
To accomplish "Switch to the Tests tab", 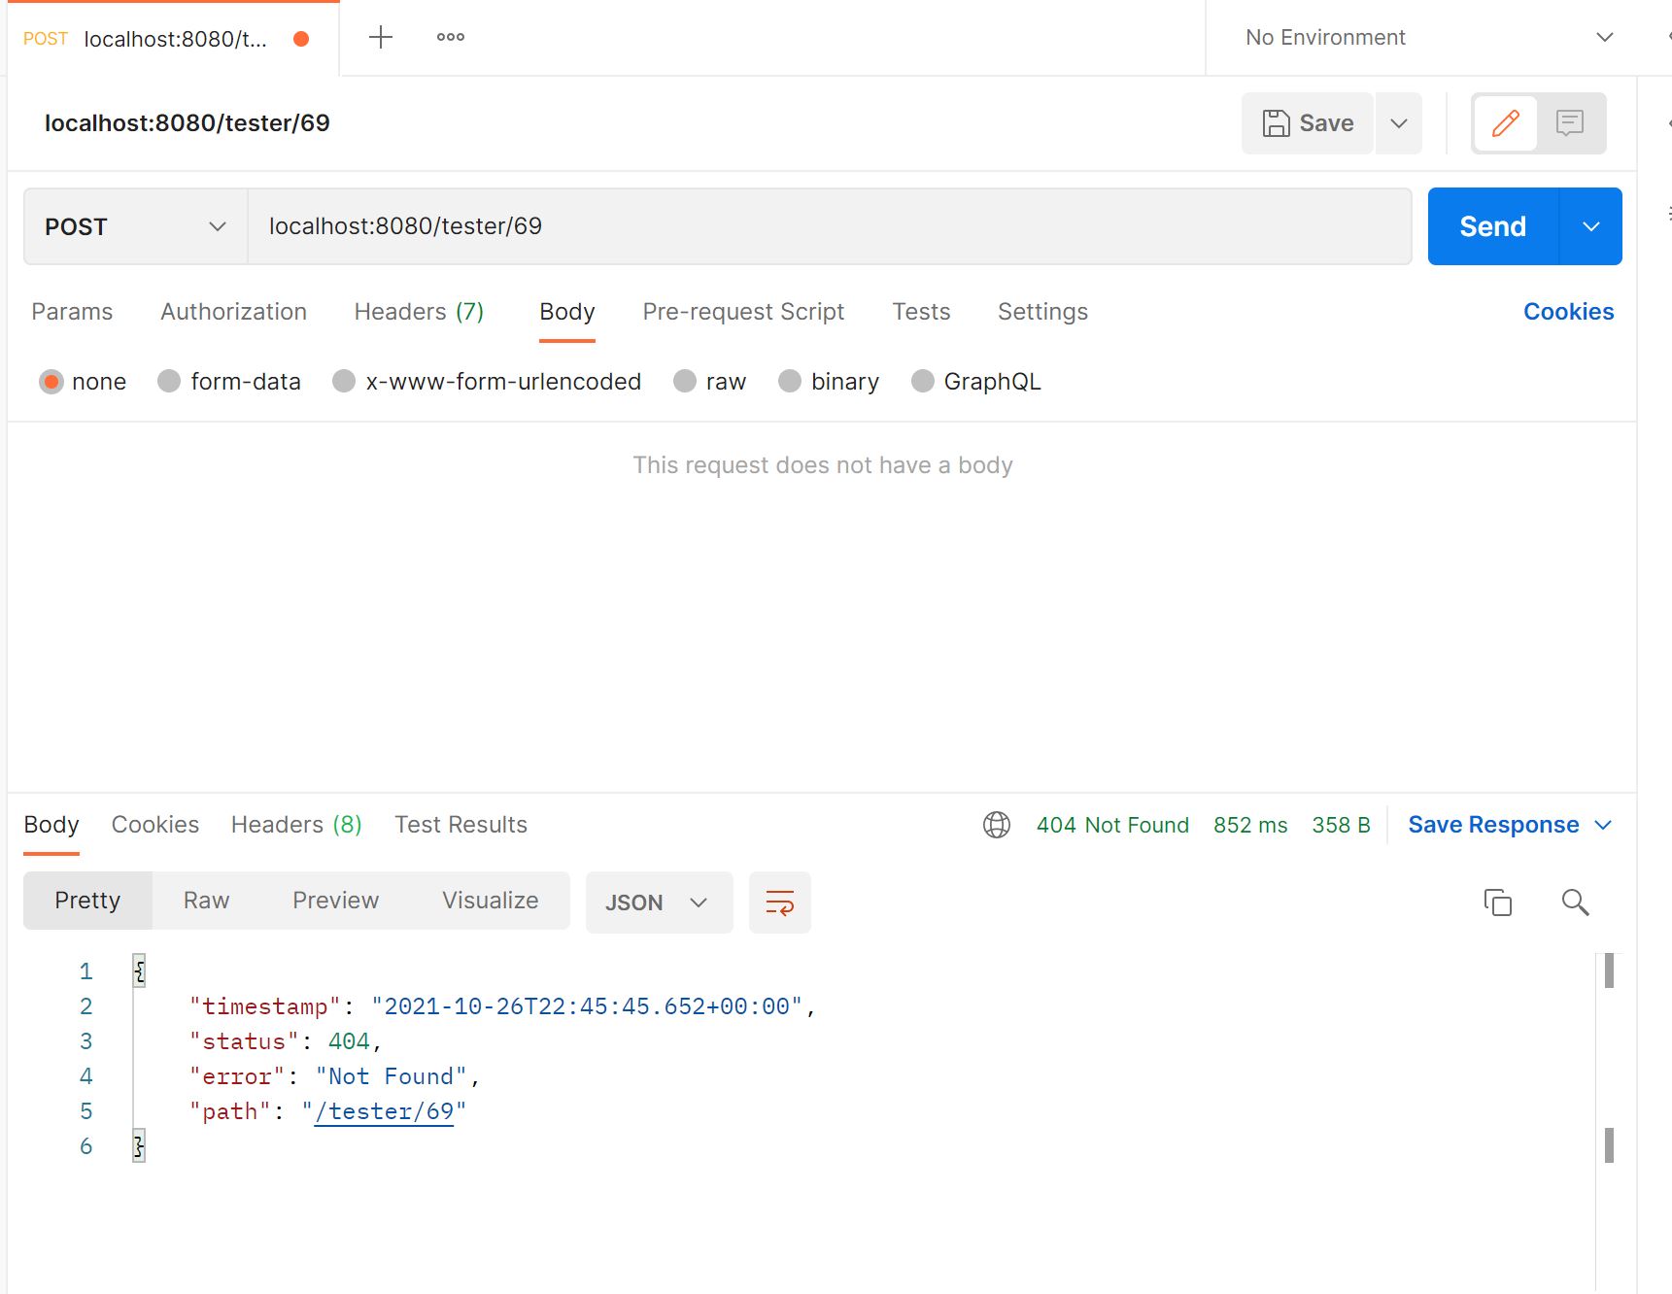I will 921,312.
